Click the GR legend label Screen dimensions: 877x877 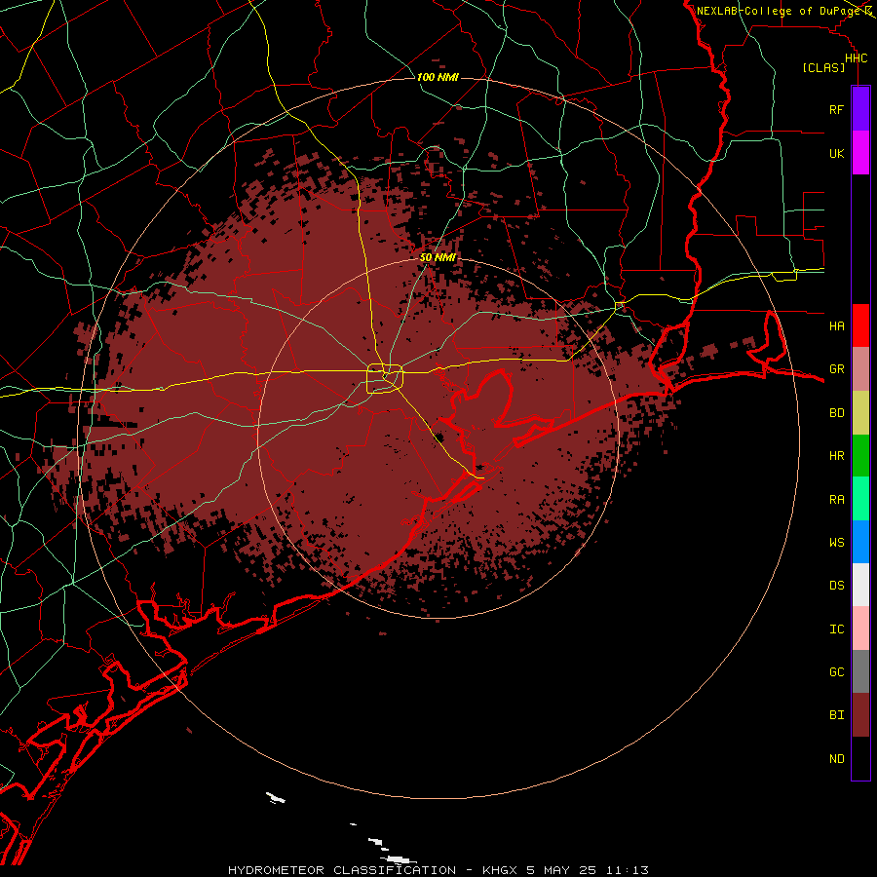tap(836, 369)
